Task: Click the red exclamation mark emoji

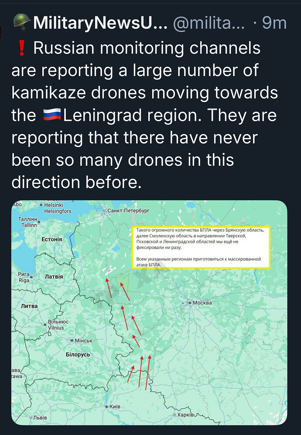Action: [23, 48]
